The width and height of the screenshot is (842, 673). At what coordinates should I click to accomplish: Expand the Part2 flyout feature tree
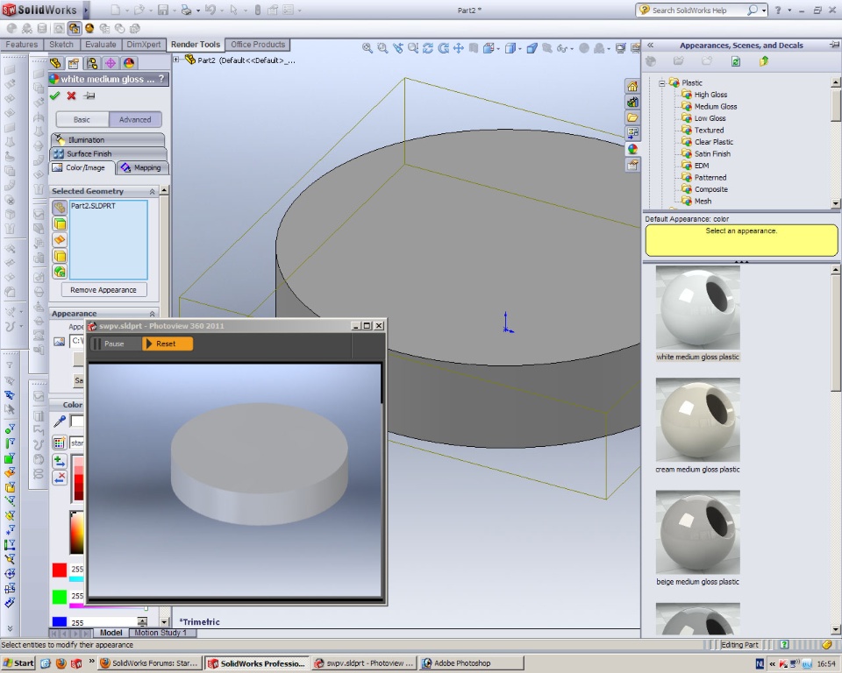click(x=176, y=60)
